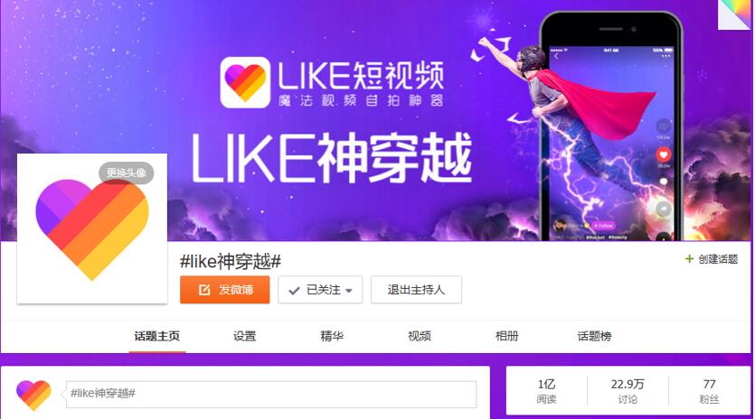Open the 设置 tab
This screenshot has height=419, width=755.
click(x=245, y=336)
